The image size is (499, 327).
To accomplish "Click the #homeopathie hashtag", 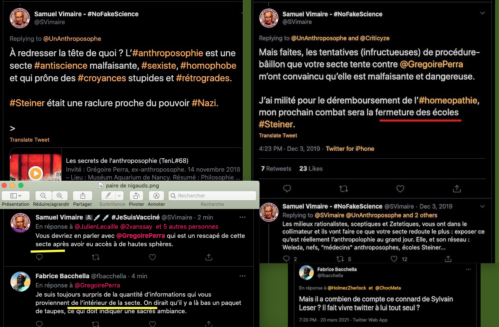I will pyautogui.click(x=448, y=100).
